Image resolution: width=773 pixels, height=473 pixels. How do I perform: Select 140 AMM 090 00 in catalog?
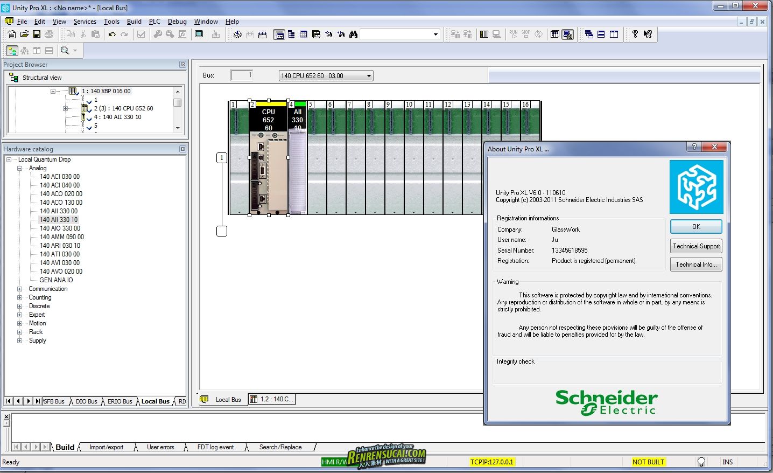coord(62,237)
